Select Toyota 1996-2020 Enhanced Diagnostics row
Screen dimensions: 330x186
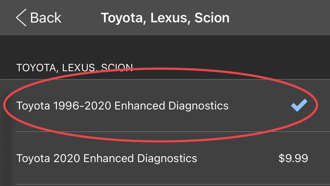(x=122, y=106)
